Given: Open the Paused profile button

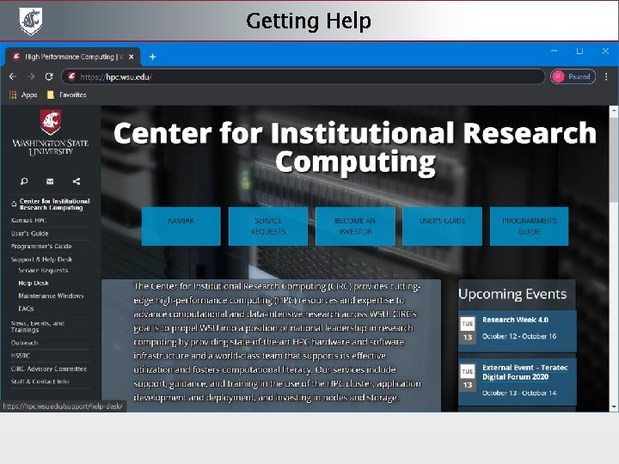Looking at the screenshot, I should pyautogui.click(x=573, y=76).
